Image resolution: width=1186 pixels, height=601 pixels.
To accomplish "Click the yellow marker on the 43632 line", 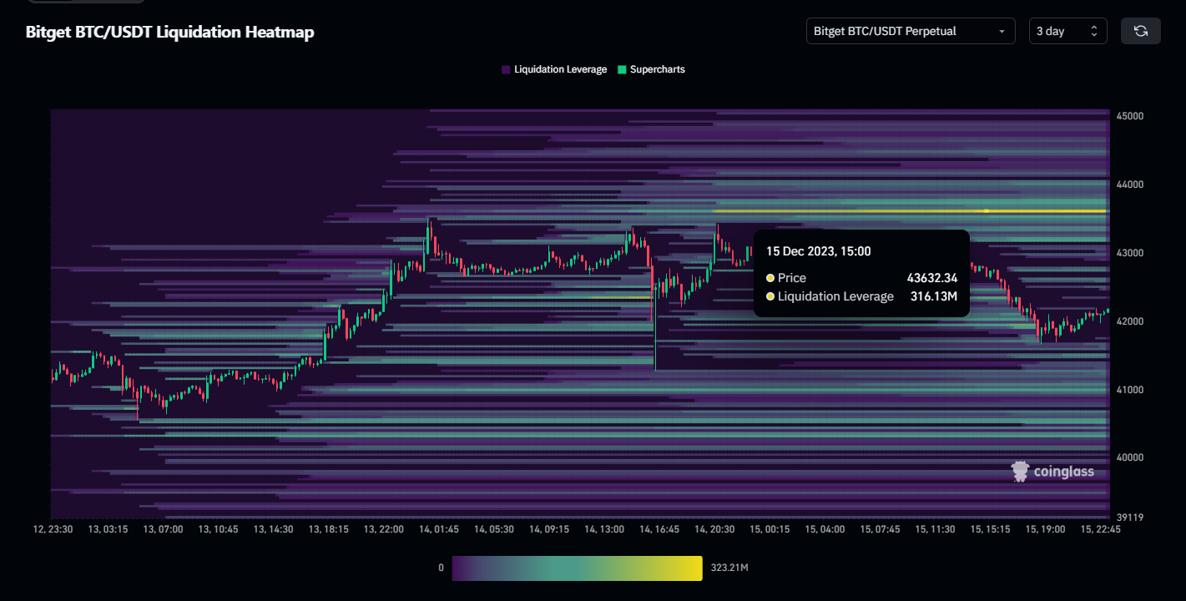I will 987,211.
